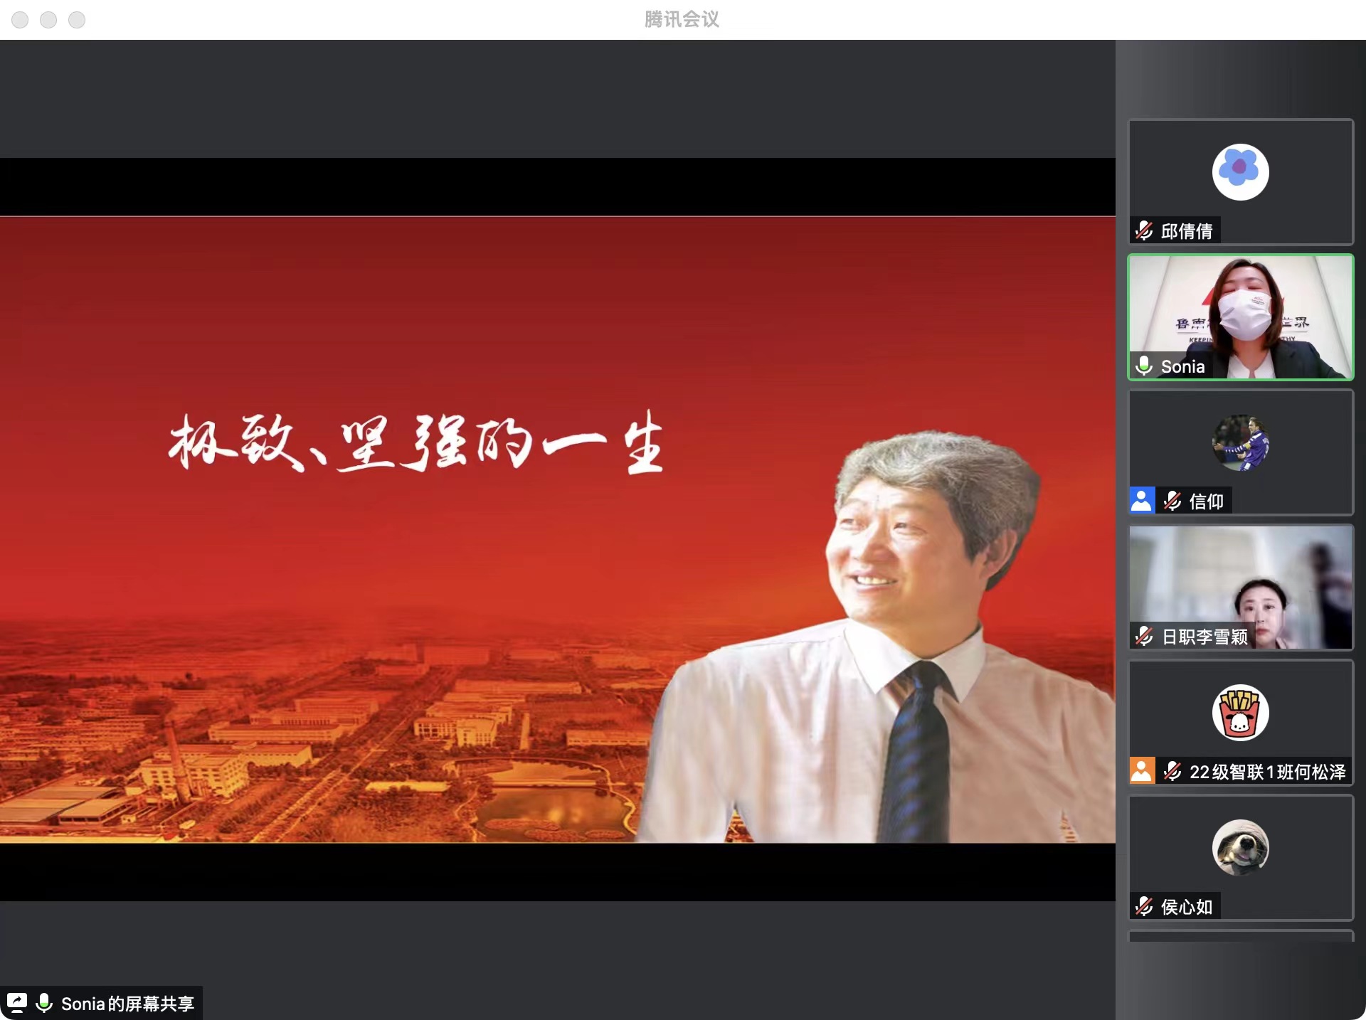Select 信仰's soccer player avatar
Screen dimensions: 1366x1020
coord(1240,442)
